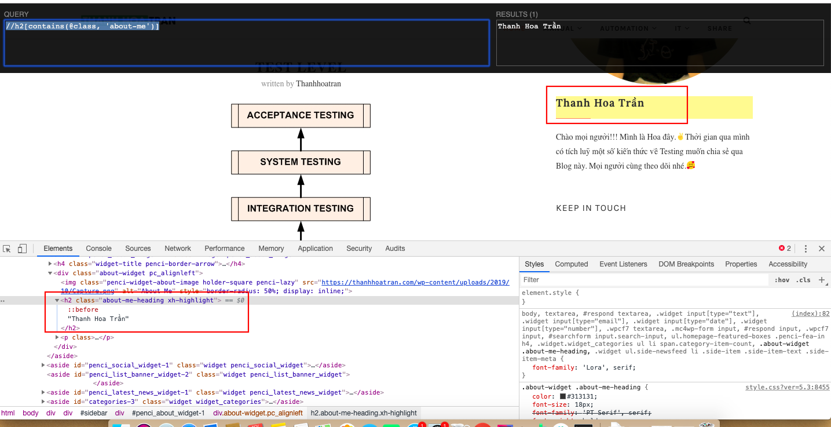831x427 pixels.
Task: Switch to the Sources tab
Action: 138,249
